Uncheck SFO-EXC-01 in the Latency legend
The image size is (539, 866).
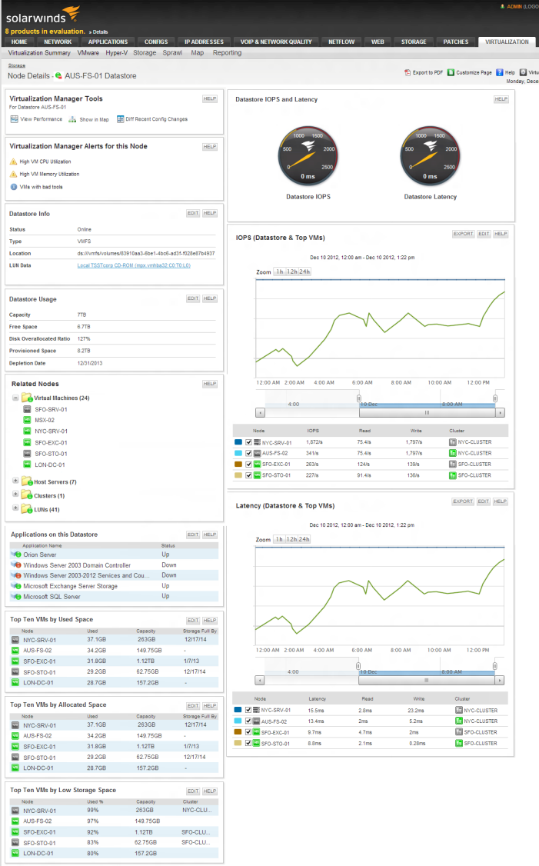click(248, 732)
